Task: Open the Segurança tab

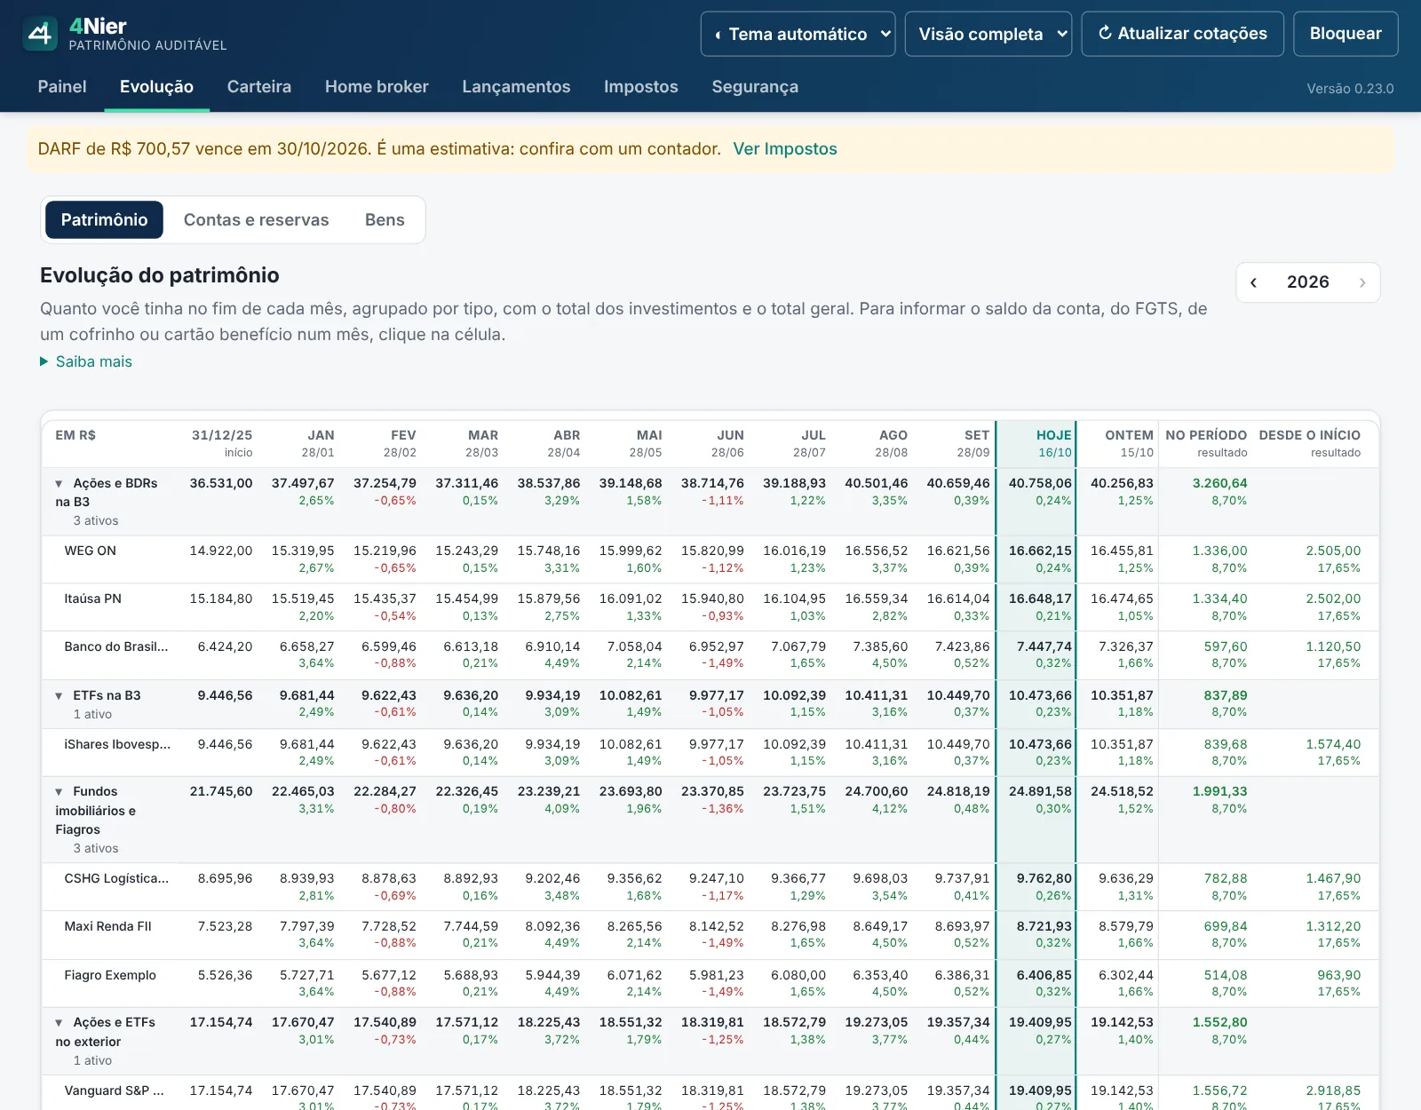Action: click(x=755, y=86)
